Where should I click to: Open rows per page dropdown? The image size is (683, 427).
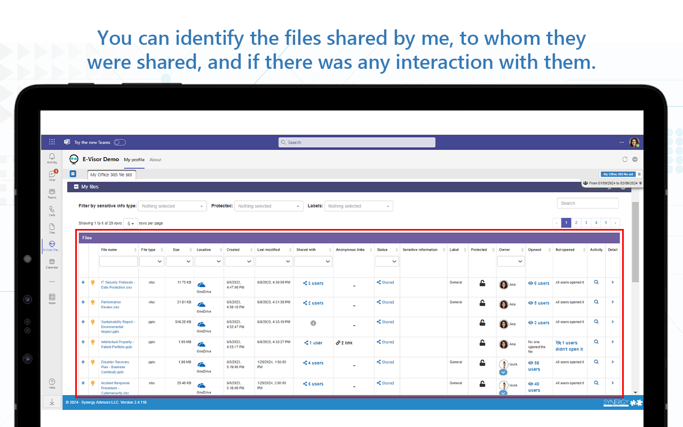131,223
